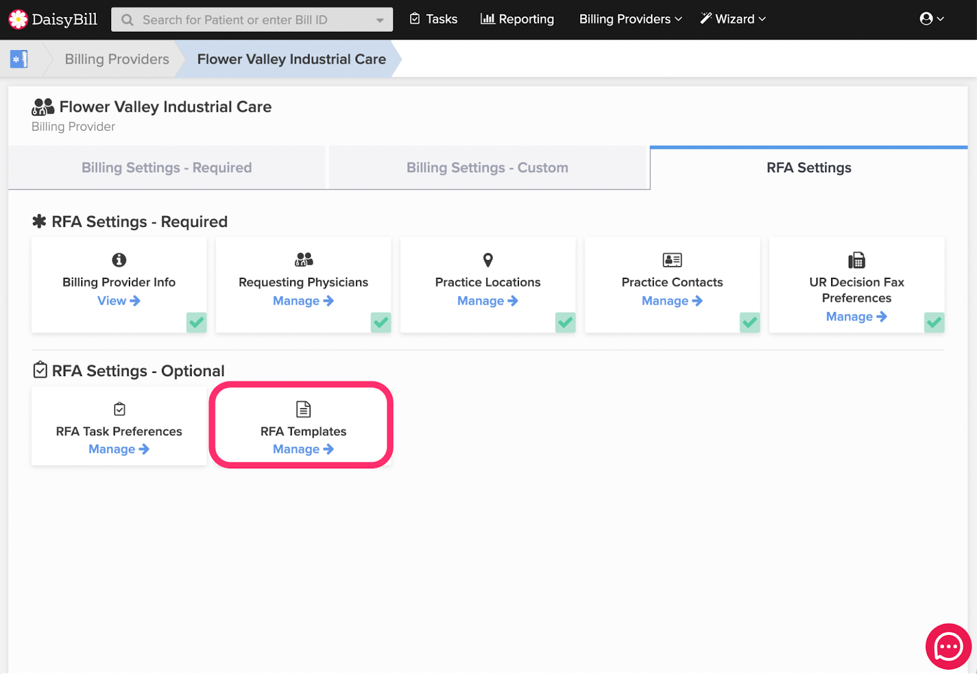
Task: Switch to Billing Settings - Custom tab
Action: [x=487, y=168]
